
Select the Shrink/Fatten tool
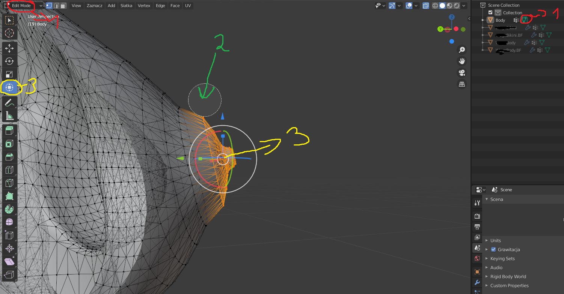point(9,248)
